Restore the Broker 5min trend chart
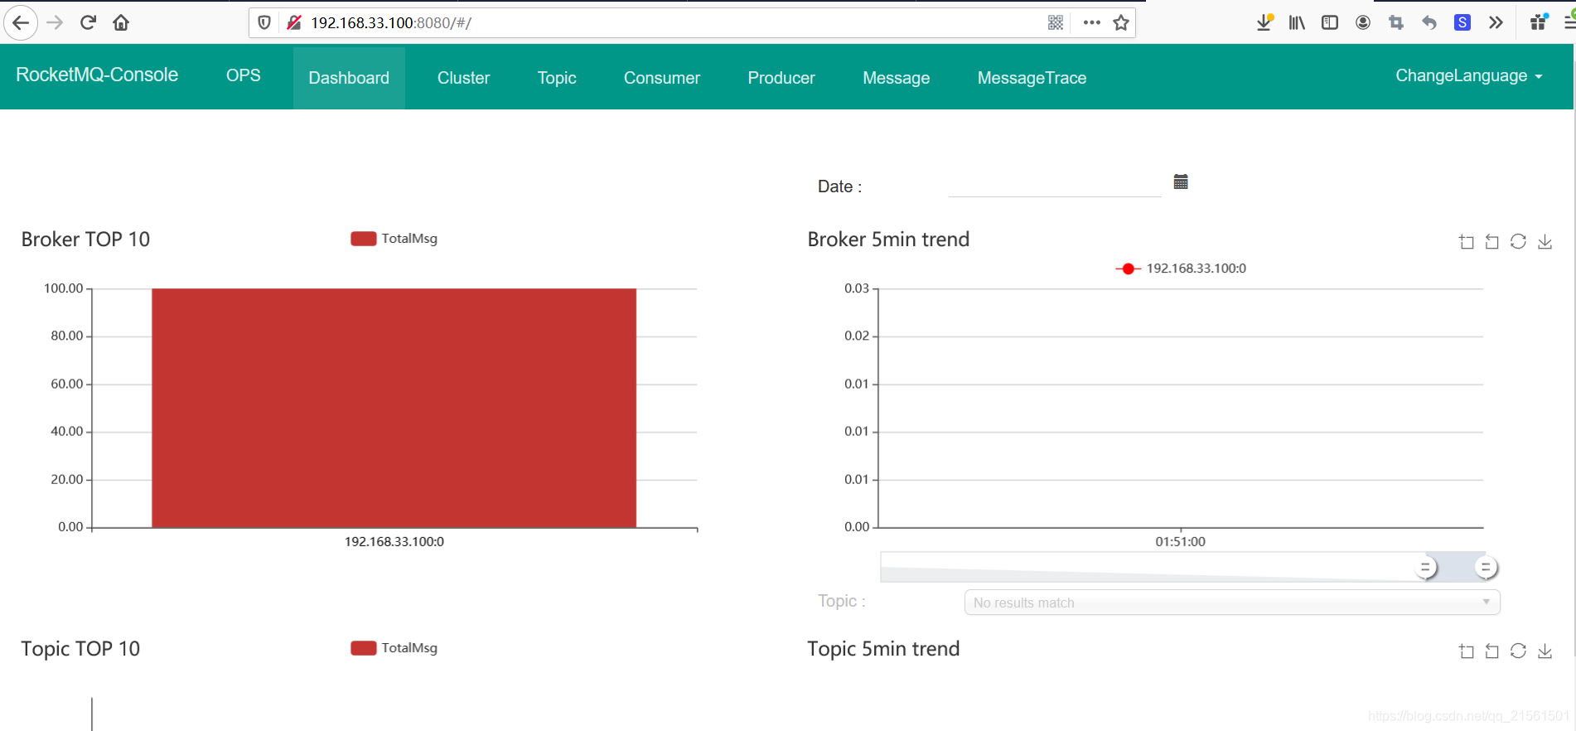 1518,241
